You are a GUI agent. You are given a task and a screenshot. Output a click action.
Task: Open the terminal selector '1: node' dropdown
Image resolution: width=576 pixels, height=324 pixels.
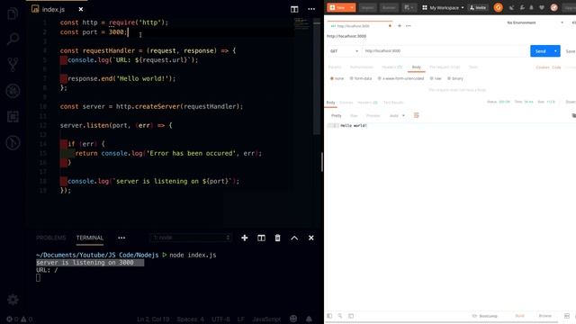tap(190, 238)
